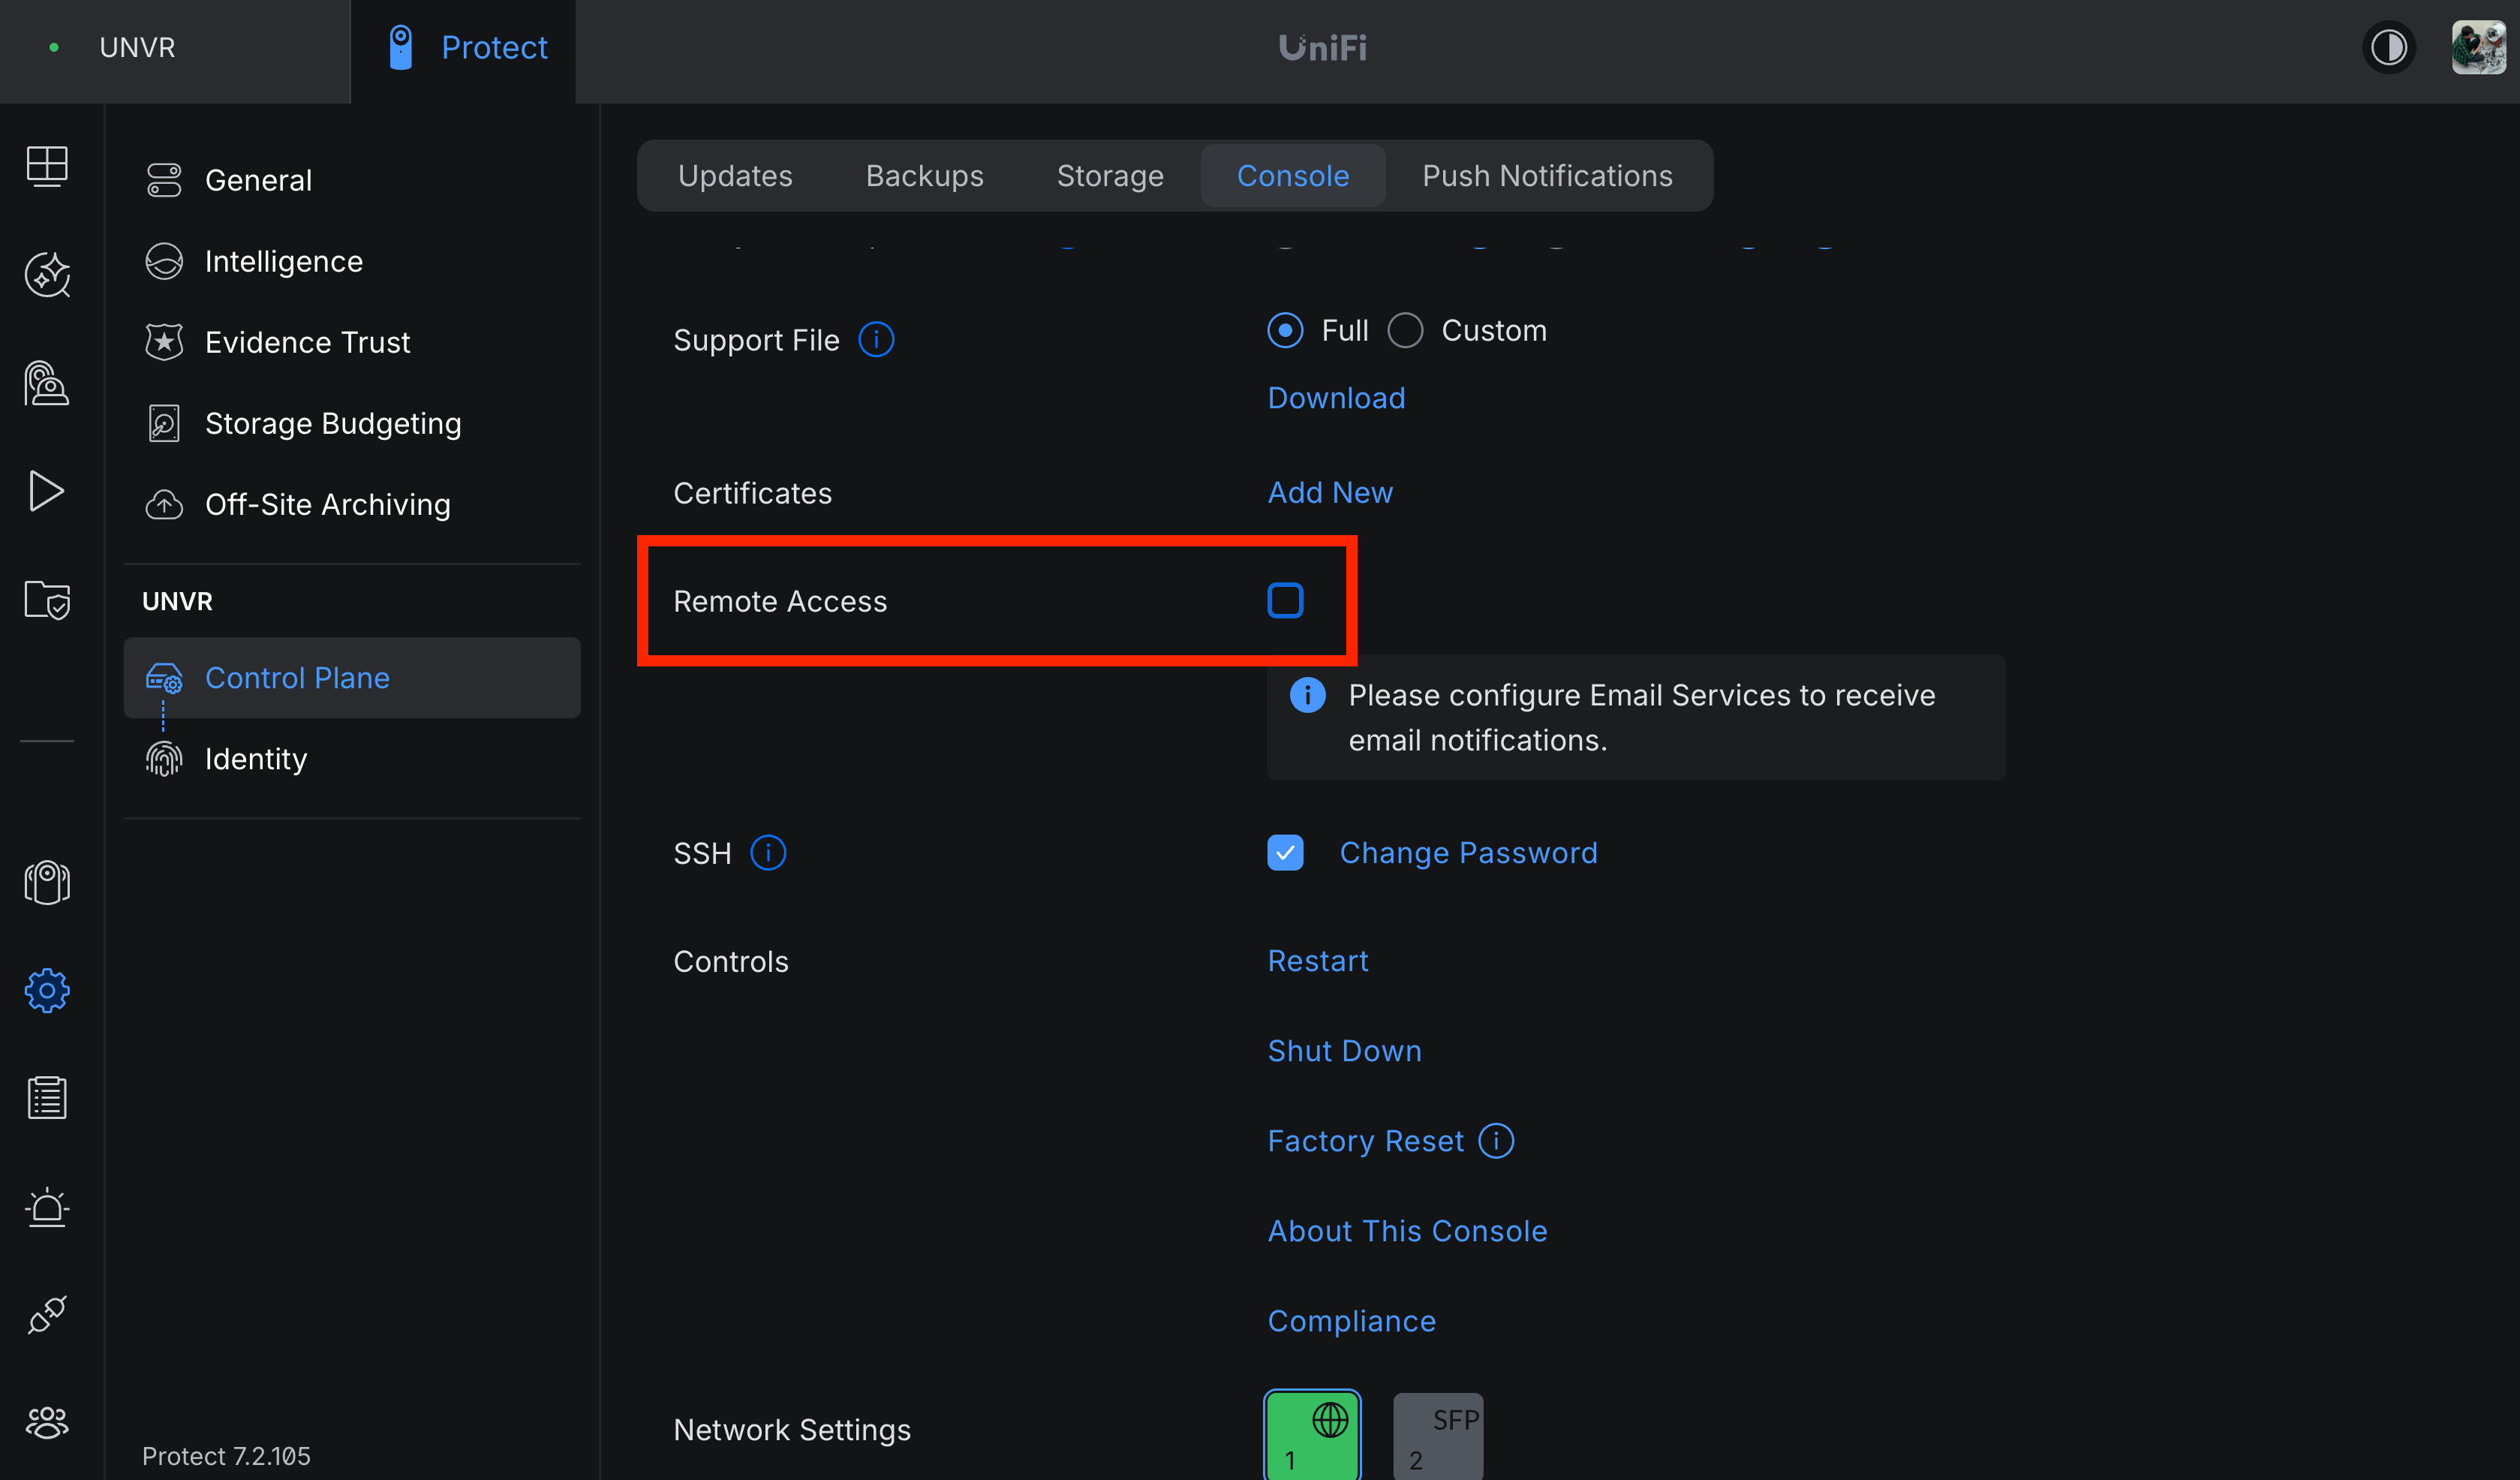Click the Off-Site Archiving cloud icon
The width and height of the screenshot is (2520, 1480).
[x=164, y=505]
